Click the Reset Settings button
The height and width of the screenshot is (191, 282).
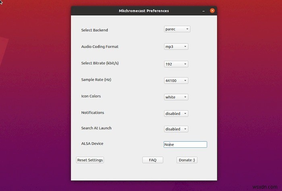pos(90,160)
